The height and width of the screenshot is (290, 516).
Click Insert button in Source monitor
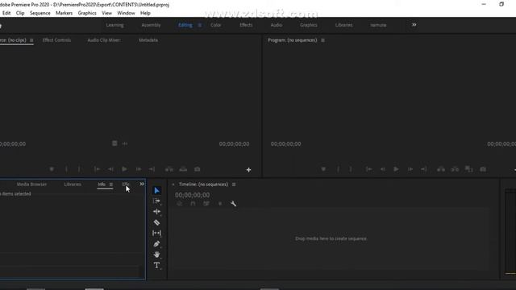coord(169,169)
